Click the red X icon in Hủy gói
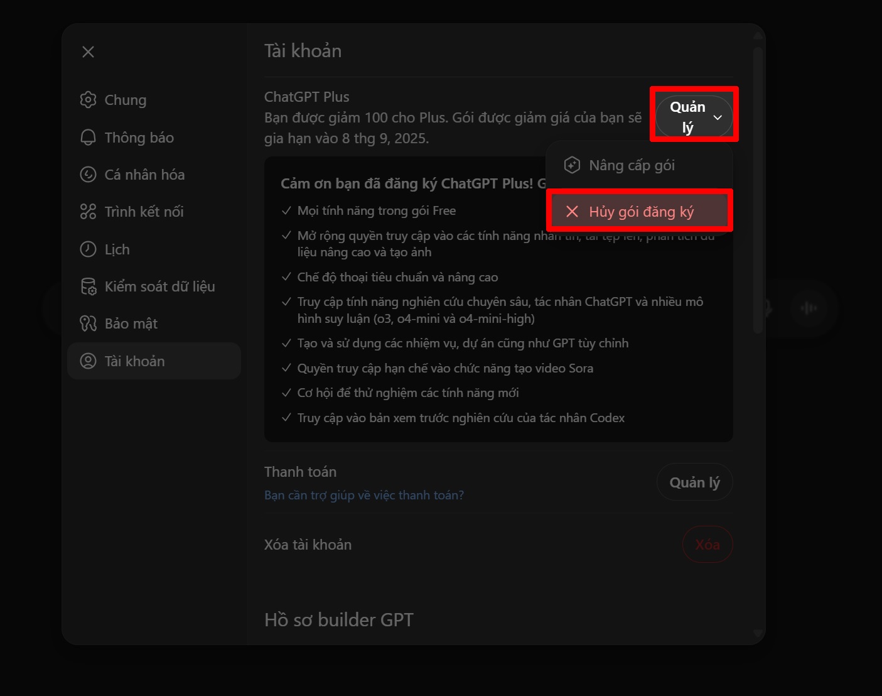 [572, 212]
